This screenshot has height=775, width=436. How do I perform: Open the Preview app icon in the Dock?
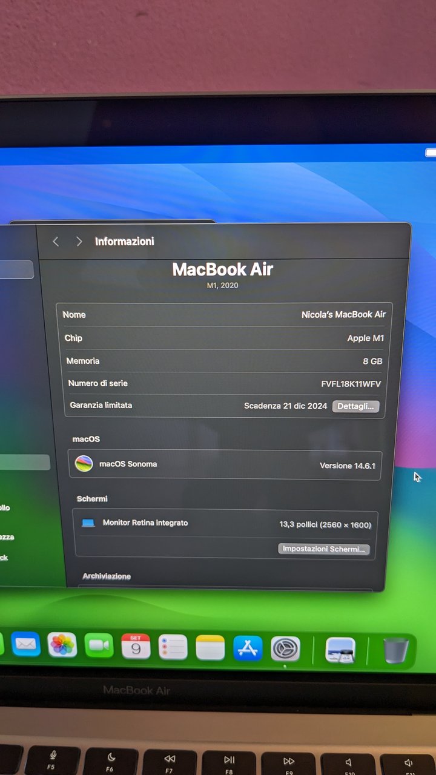point(341,650)
